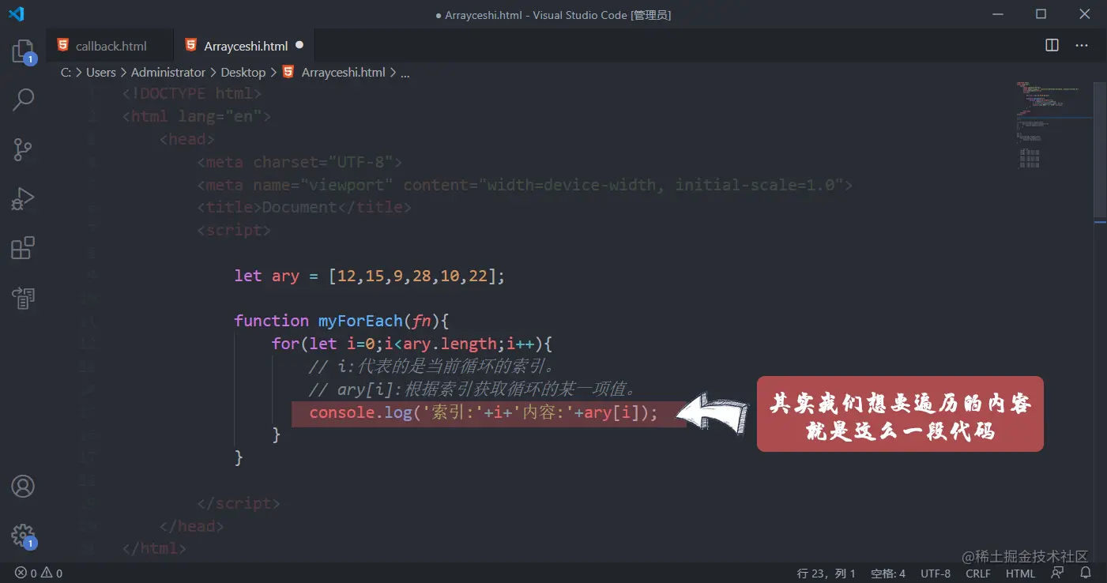Click the meta viewport line
The width and height of the screenshot is (1107, 583).
(525, 185)
